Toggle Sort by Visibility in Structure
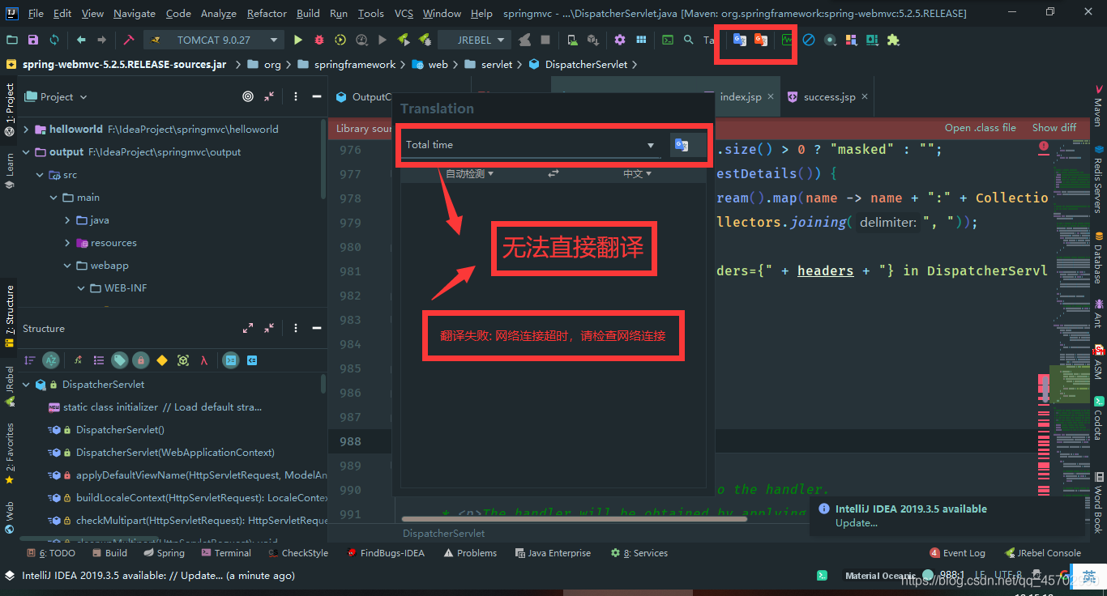Screen dimensions: 1107x596 [30, 360]
